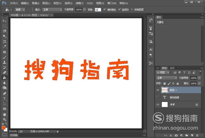Open the History panel icon
This screenshot has height=138, width=205.
coord(151,20)
